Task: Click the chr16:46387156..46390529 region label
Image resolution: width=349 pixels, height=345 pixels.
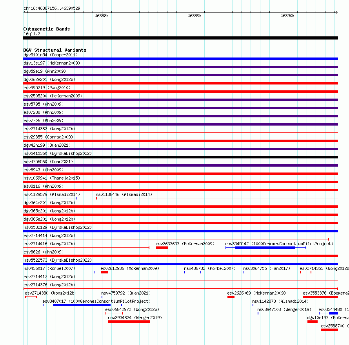Action: (52, 9)
